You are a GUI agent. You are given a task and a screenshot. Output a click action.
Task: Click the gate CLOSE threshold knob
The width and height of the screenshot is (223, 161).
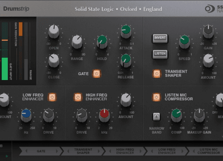click(x=54, y=60)
